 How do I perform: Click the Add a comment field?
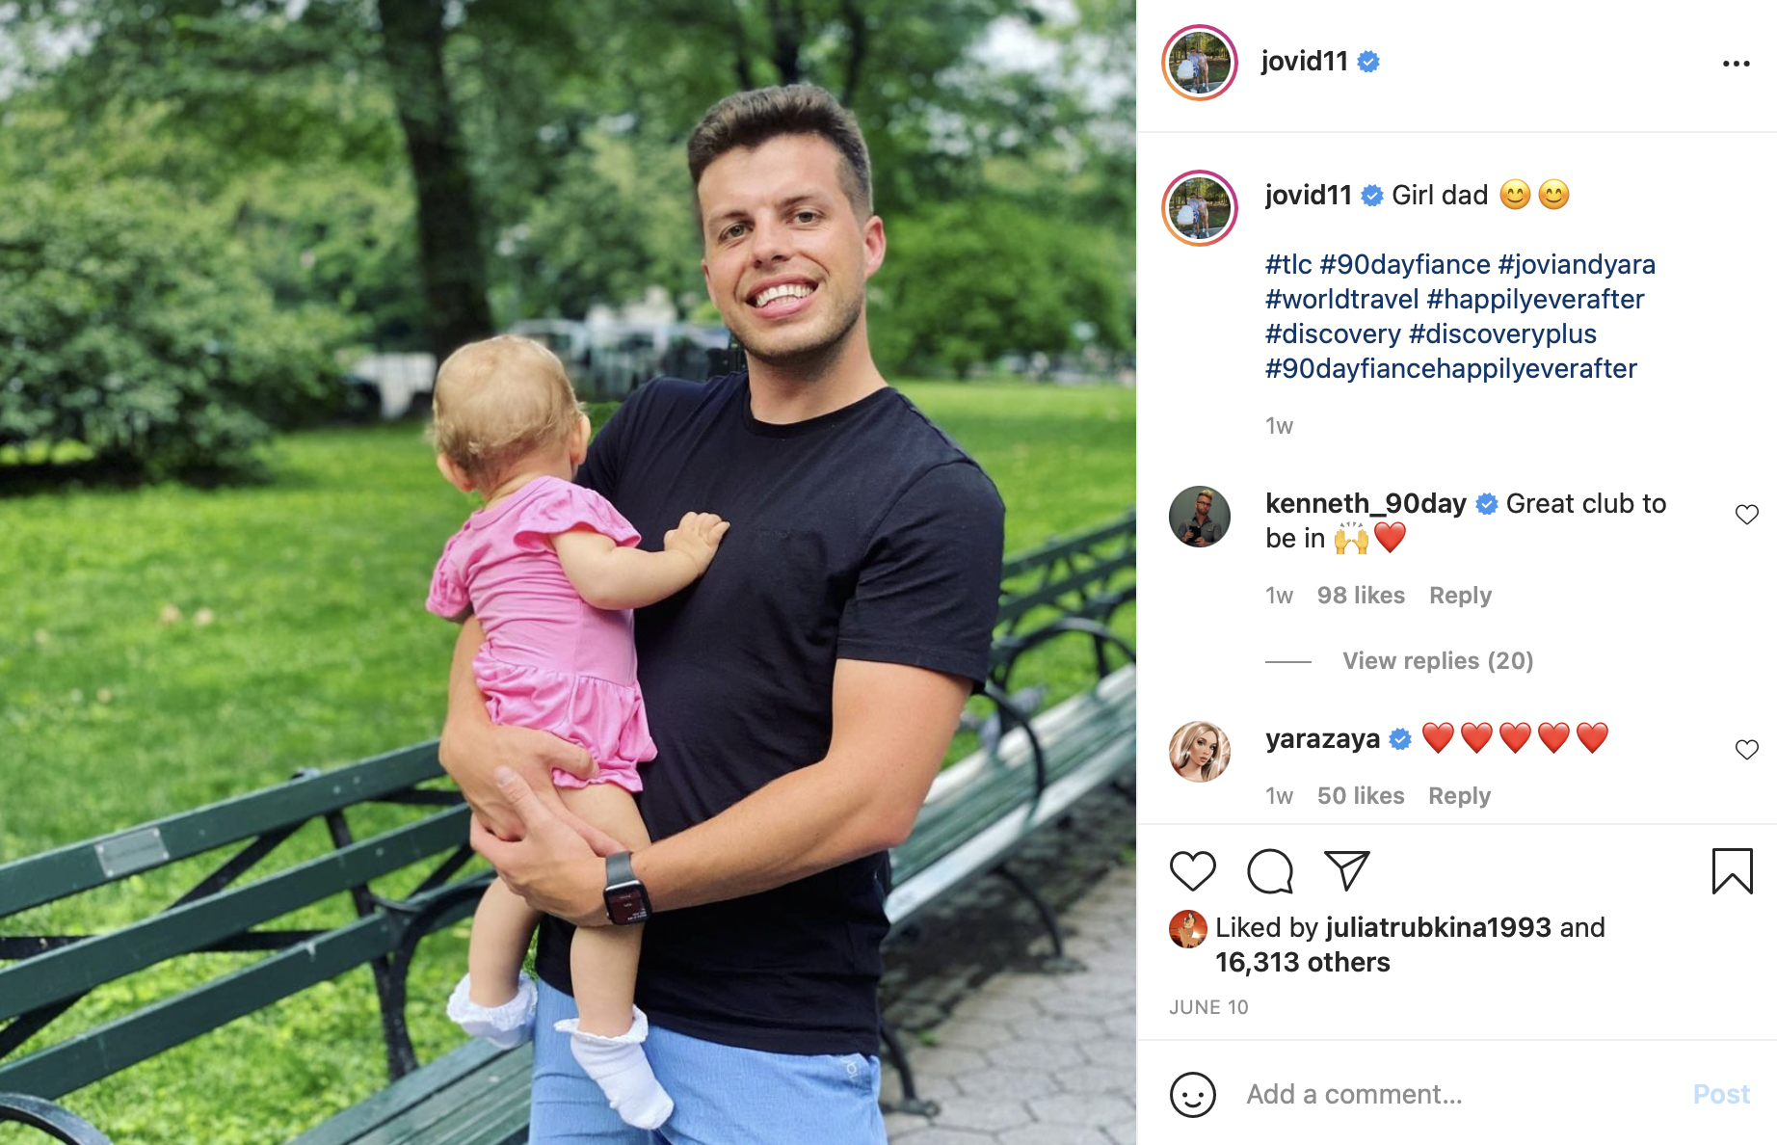[1455, 1095]
